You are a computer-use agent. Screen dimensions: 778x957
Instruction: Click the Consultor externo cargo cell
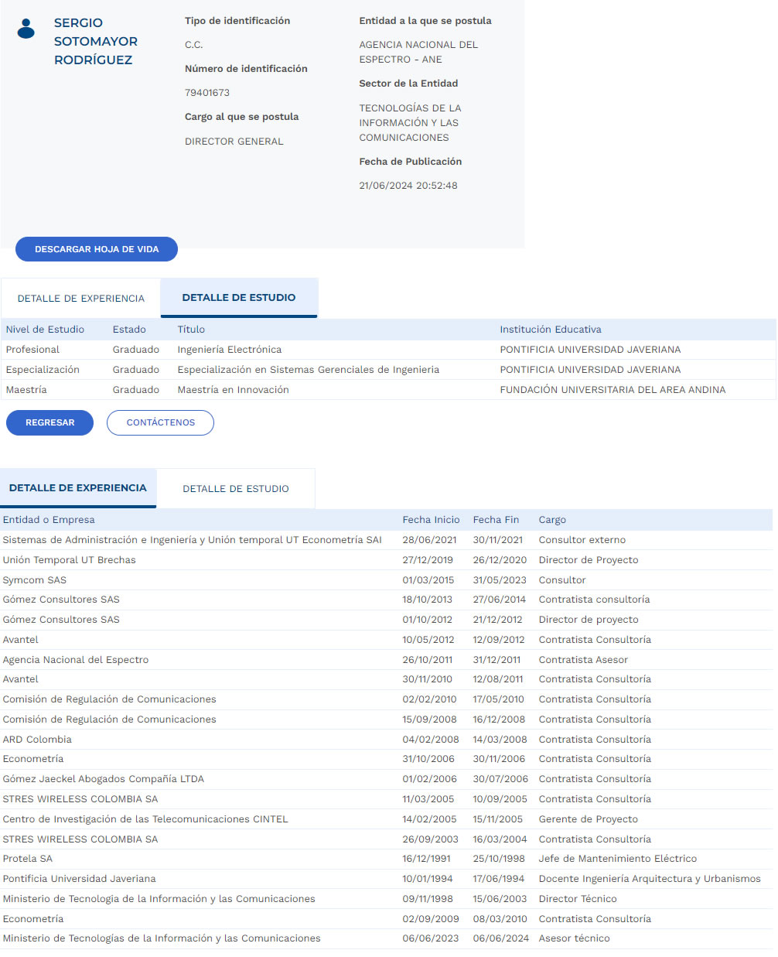click(582, 540)
